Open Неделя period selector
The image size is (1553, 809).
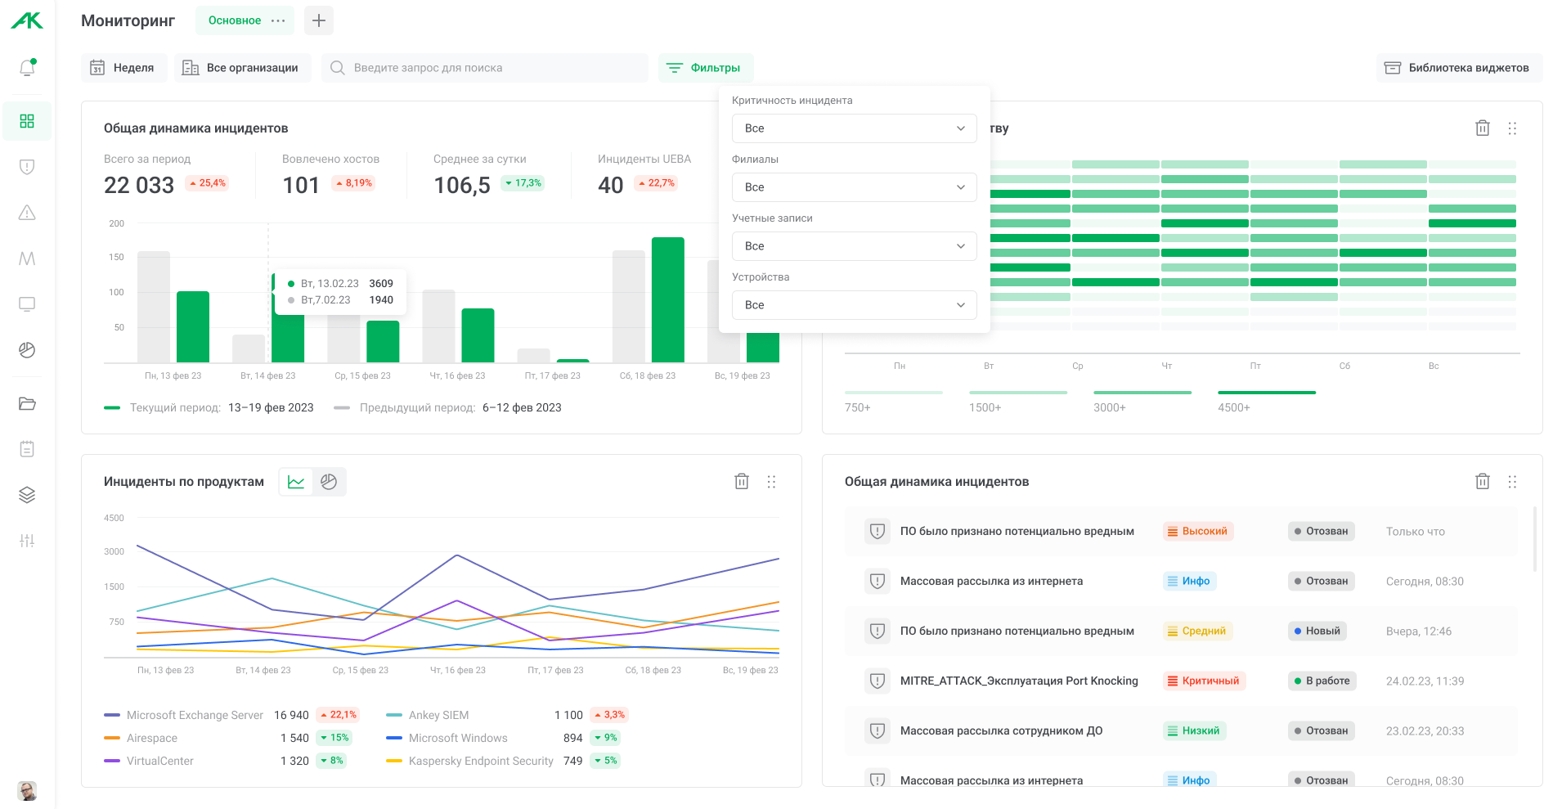click(124, 68)
